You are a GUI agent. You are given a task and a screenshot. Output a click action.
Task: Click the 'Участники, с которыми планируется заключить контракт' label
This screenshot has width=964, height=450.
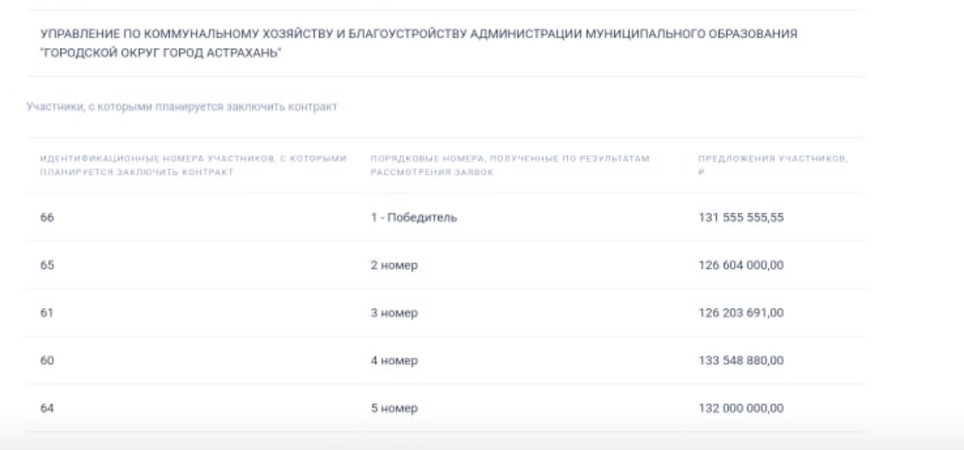(x=182, y=108)
